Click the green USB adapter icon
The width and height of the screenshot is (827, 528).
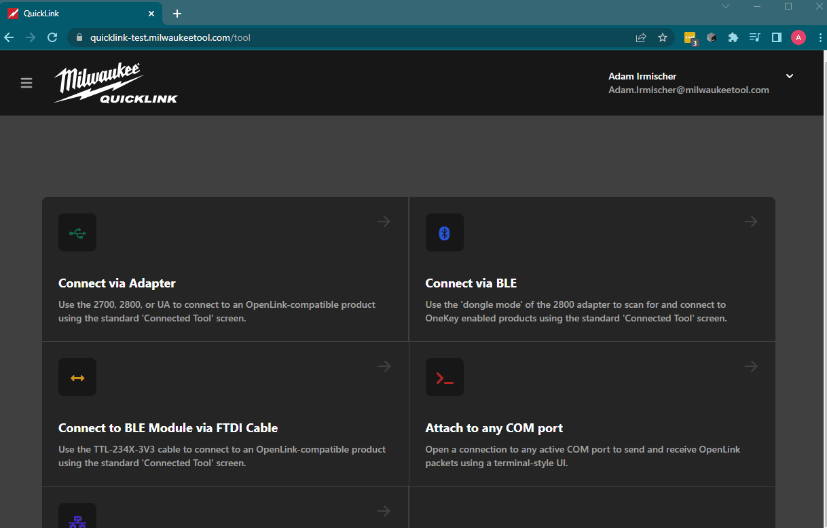(77, 233)
